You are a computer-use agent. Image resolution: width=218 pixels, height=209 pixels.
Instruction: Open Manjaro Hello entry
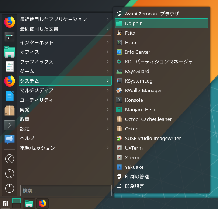[162, 109]
